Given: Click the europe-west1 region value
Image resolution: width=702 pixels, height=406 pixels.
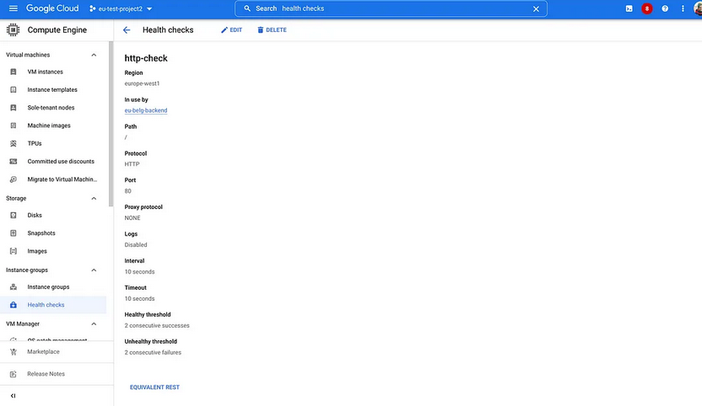Looking at the screenshot, I should pos(142,83).
